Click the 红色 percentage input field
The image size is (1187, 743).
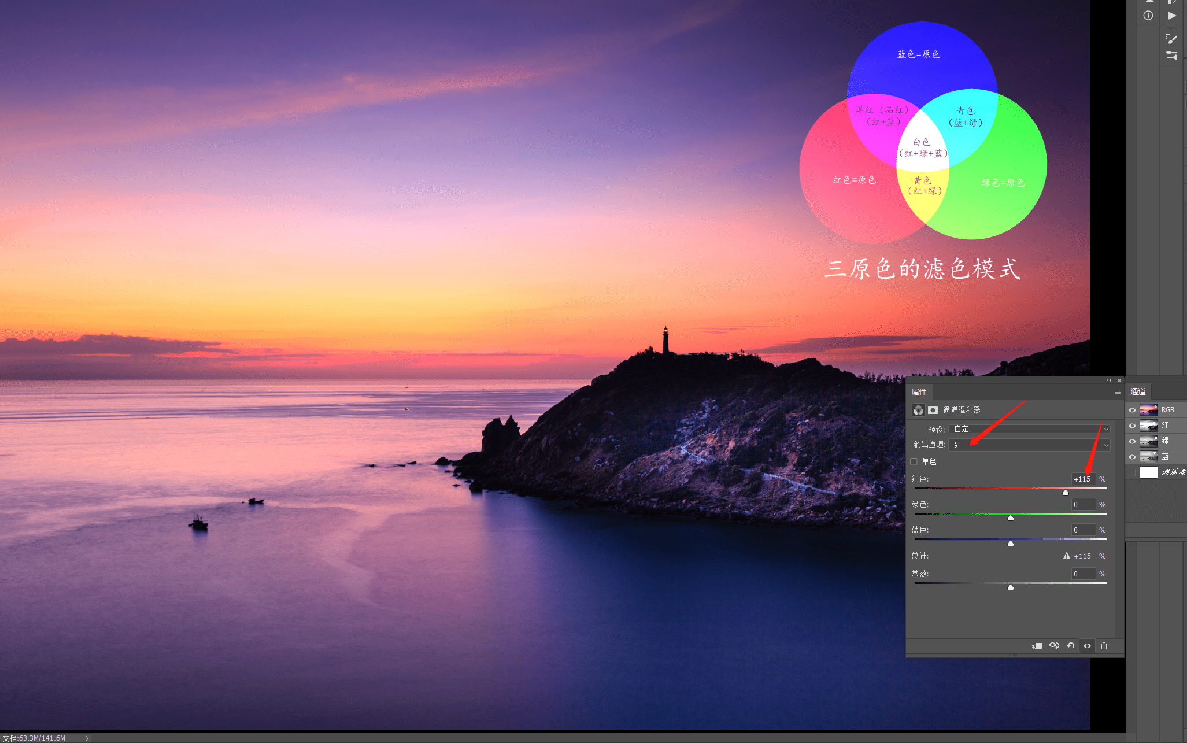point(1082,479)
